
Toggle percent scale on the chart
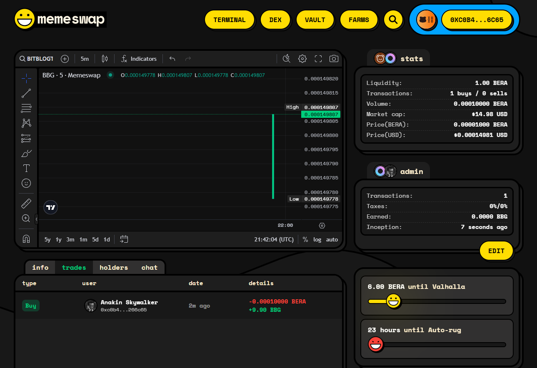[x=305, y=239]
